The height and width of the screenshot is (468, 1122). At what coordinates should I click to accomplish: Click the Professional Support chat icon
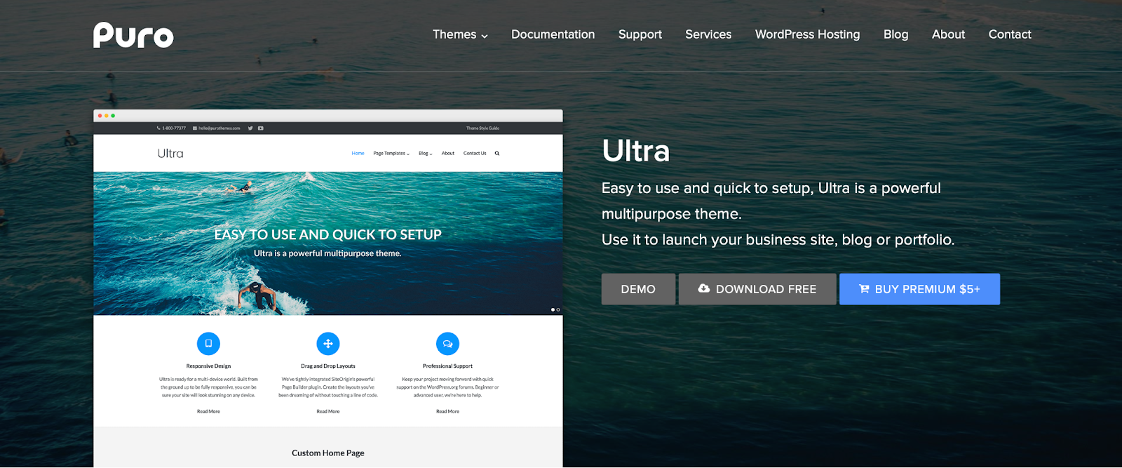coord(447,344)
